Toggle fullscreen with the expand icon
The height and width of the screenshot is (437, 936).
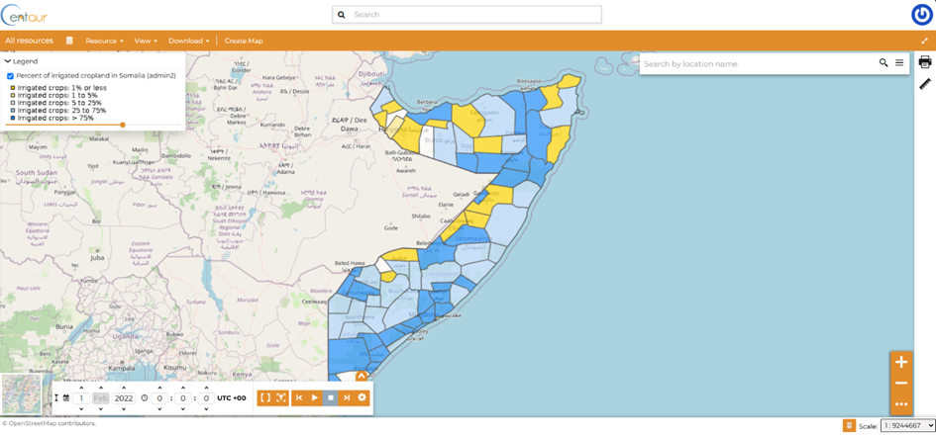coord(924,41)
